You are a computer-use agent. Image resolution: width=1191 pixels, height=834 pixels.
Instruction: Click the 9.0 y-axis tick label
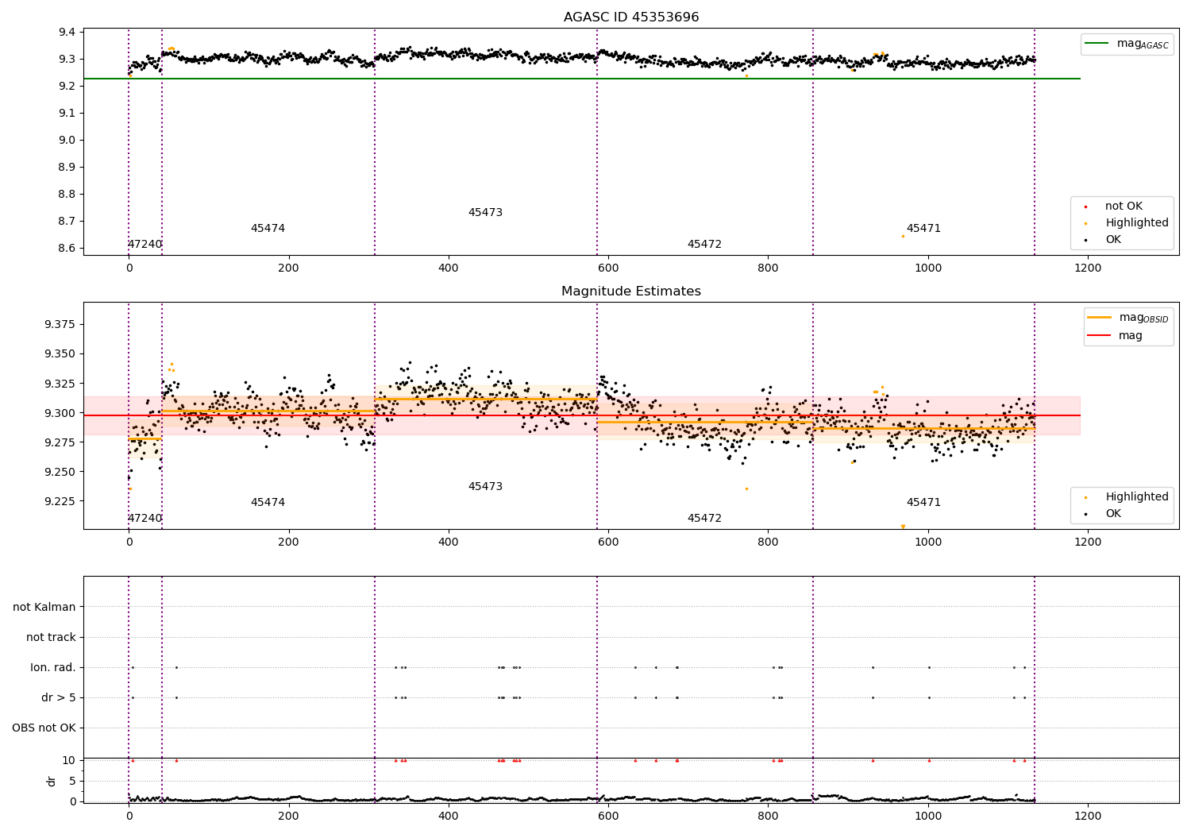click(67, 141)
